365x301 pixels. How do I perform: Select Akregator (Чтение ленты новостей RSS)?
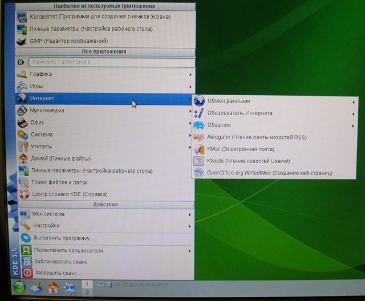pyautogui.click(x=274, y=137)
